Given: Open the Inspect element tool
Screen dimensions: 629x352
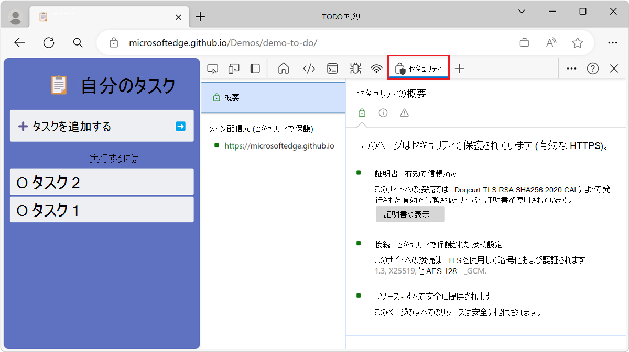Looking at the screenshot, I should point(213,69).
